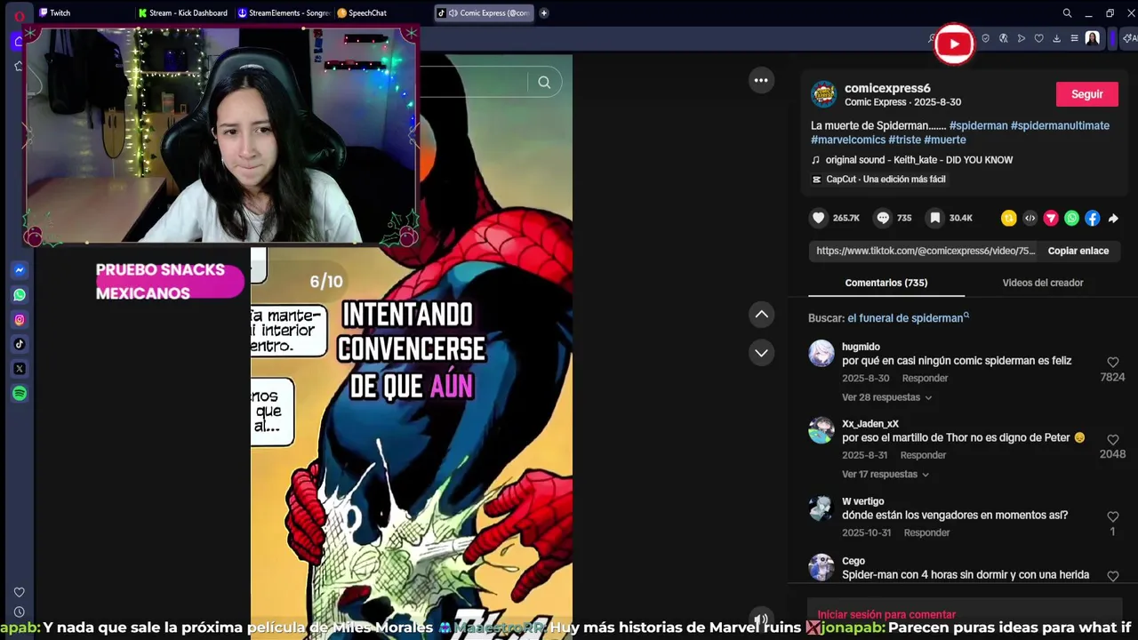1138x640 pixels.
Task: Select the Videos del creador tab
Action: coord(1043,283)
